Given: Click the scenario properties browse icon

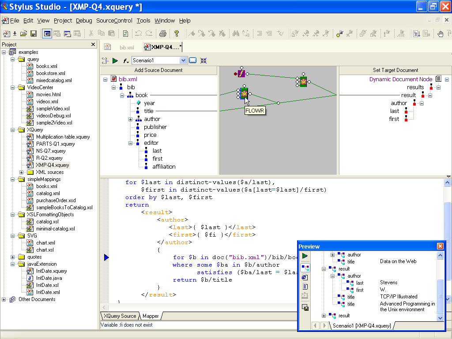Looking at the screenshot, I should [x=193, y=60].
